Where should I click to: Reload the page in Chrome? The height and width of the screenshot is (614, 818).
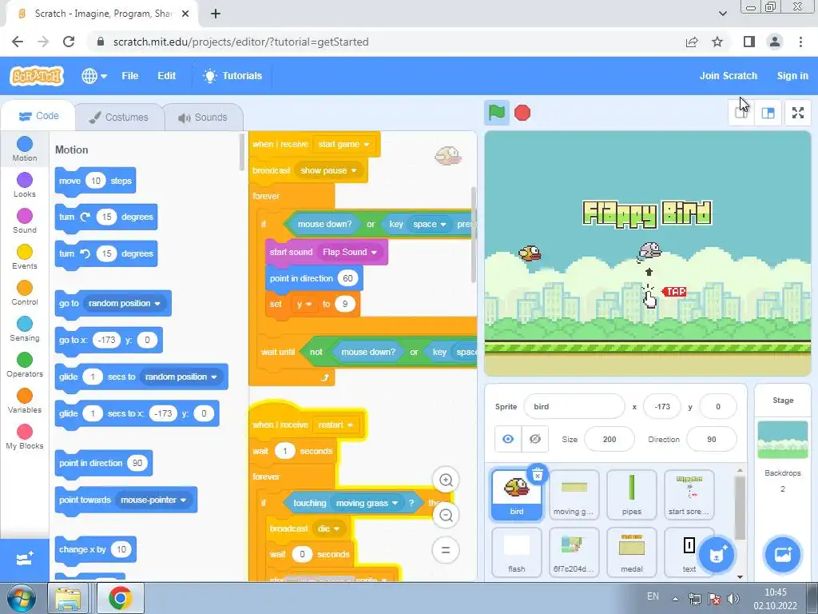tap(69, 42)
